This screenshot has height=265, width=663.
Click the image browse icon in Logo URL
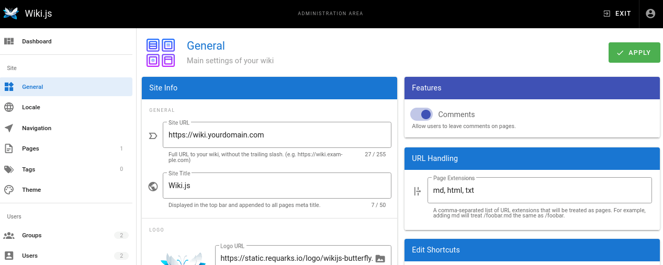(380, 258)
